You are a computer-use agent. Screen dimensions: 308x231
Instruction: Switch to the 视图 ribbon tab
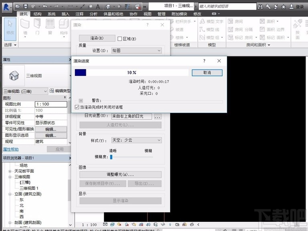tap(147, 14)
